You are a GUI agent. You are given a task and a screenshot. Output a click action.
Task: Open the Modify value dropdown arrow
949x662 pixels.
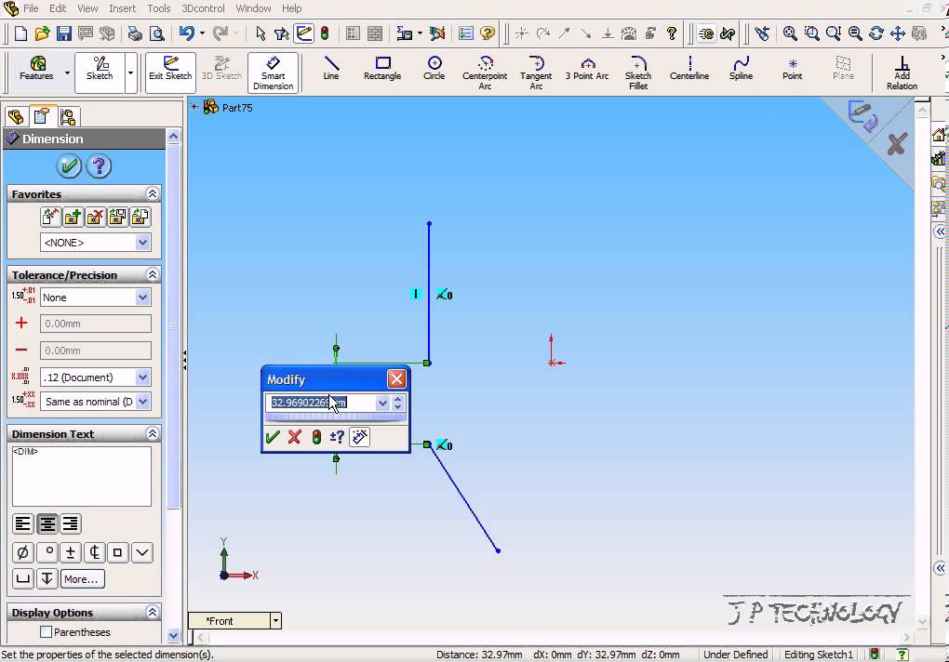click(381, 403)
